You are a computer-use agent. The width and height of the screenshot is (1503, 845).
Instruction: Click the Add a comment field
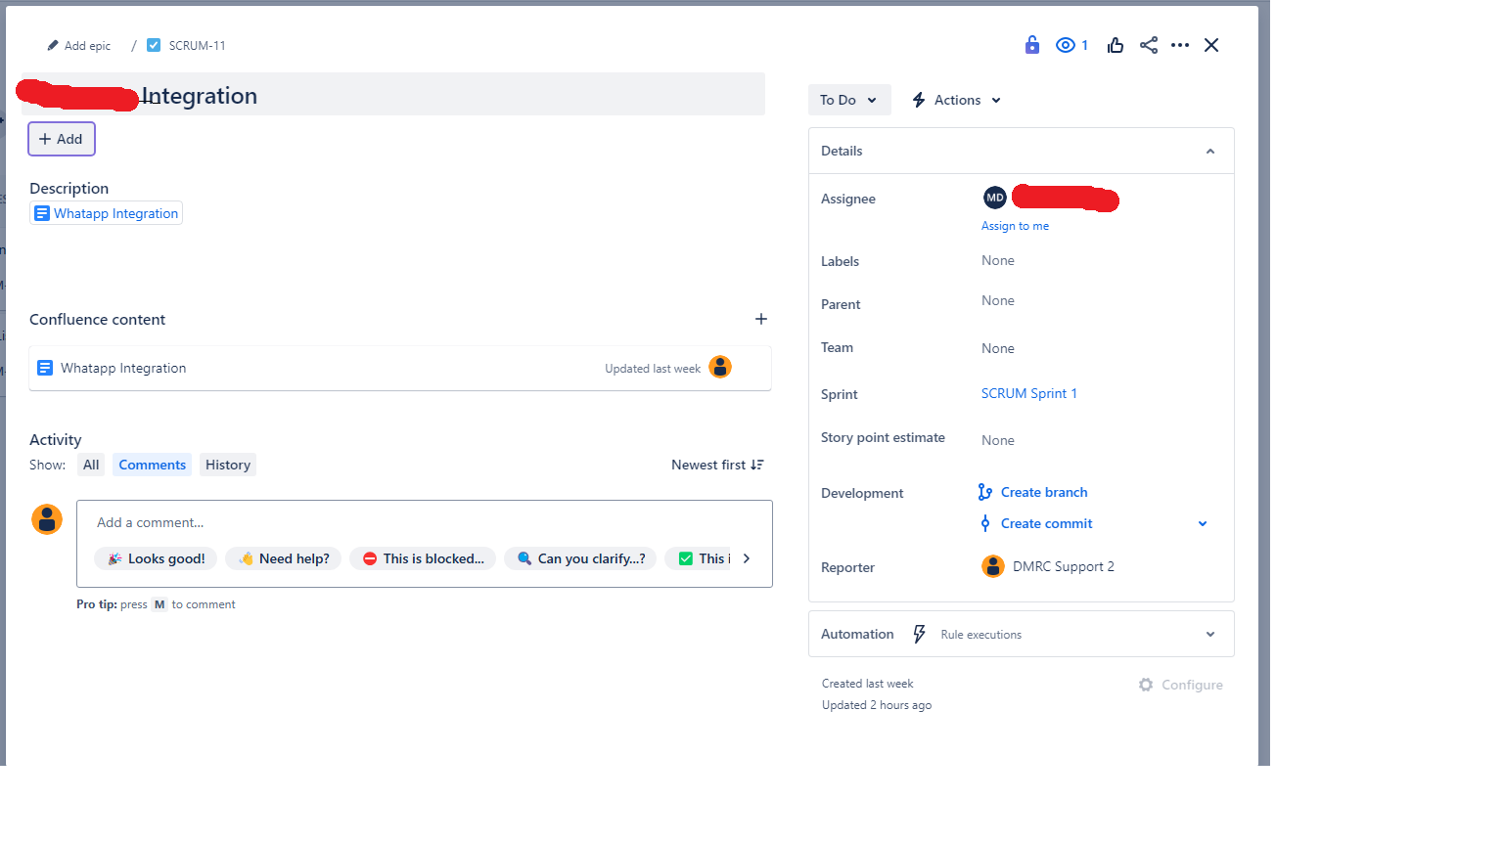pos(425,522)
